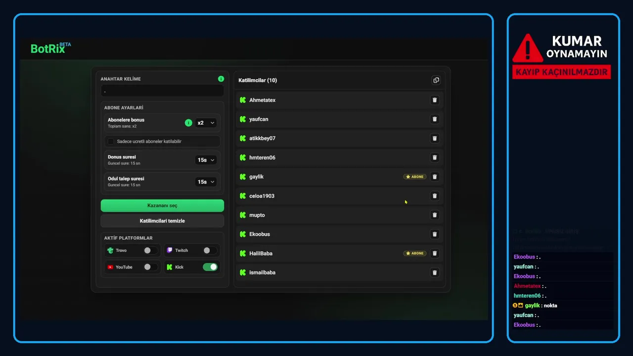Select the atikkbey07 participant name

(262, 138)
